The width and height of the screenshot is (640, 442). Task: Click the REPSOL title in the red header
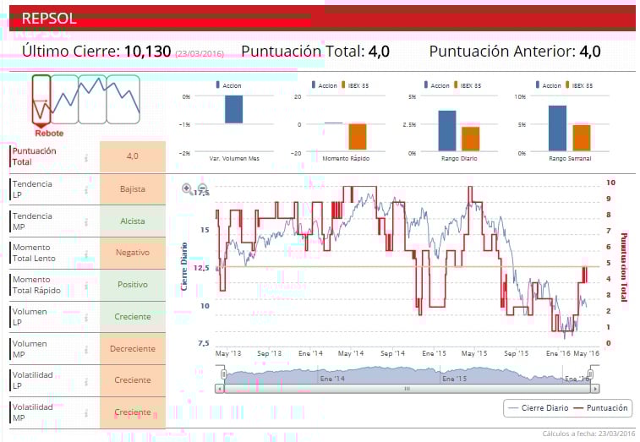49,19
